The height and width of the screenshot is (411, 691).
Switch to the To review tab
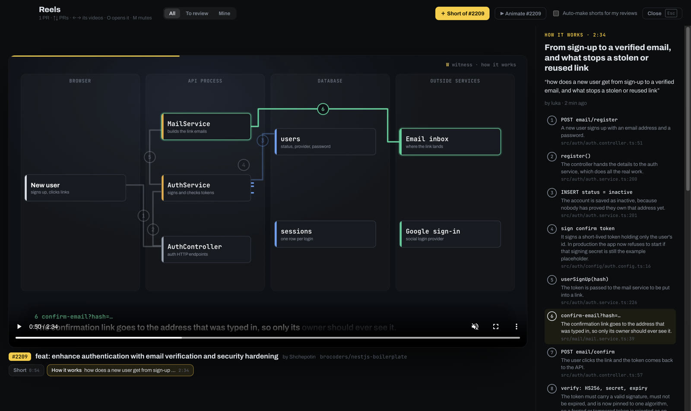197,13
